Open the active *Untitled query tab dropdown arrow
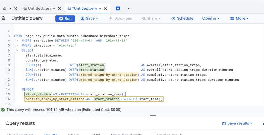264x135 pixels. [100, 8]
